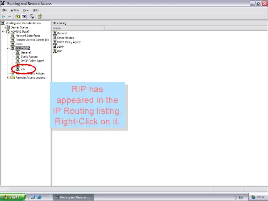
Task: Click the Remote Access Clients icon in tree
Action: [13, 40]
